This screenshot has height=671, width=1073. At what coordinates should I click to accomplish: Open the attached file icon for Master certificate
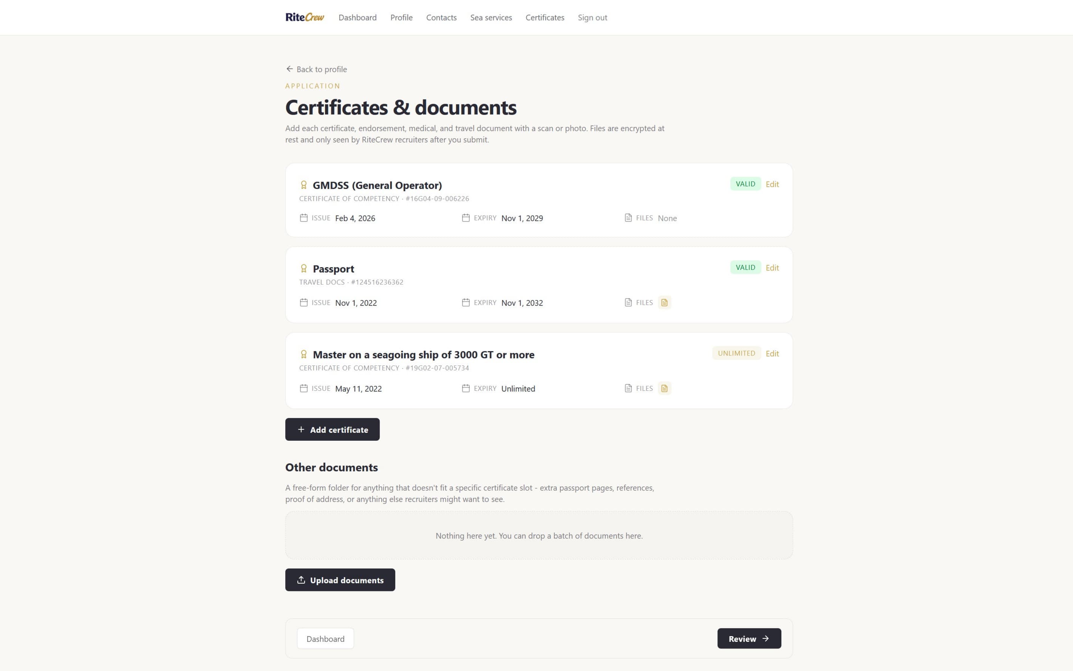(x=664, y=388)
